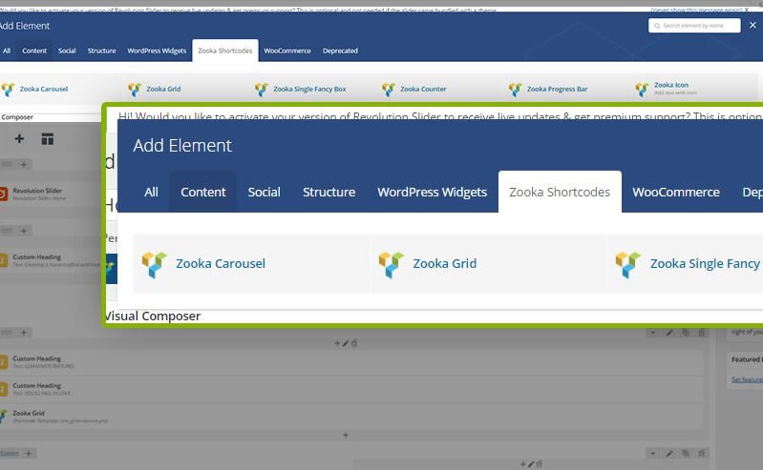Select the Revolution Slider element label
Viewport: 763px width, 470px height.
37,191
